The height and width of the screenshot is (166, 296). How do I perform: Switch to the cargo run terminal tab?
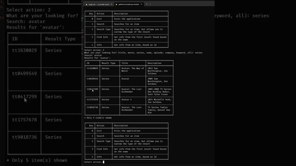99,4
